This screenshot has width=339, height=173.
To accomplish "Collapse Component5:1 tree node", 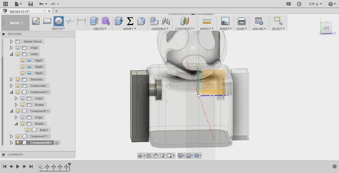I will pyautogui.click(x=11, y=111).
